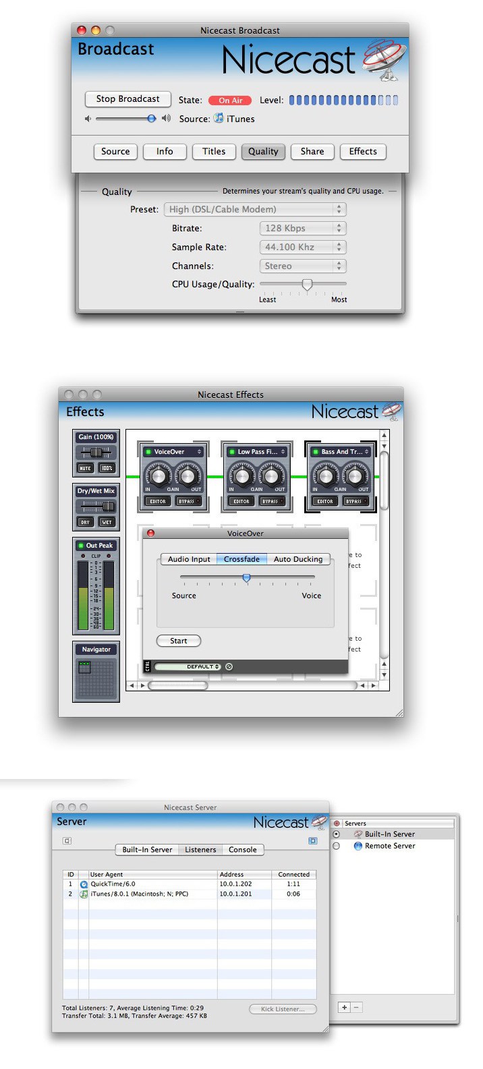Click the Kick Listener button
The height and width of the screenshot is (1069, 483).
pos(283,1009)
